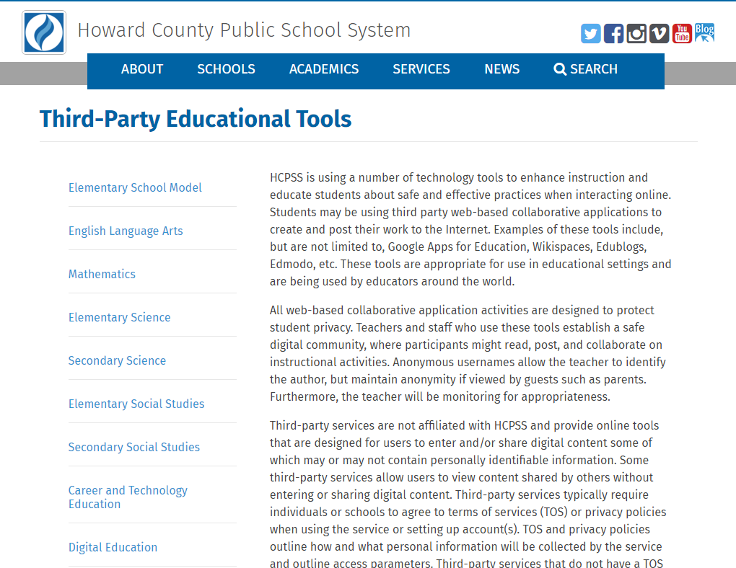The width and height of the screenshot is (736, 568).
Task: Open the SEARCH menu item label
Action: click(x=594, y=69)
